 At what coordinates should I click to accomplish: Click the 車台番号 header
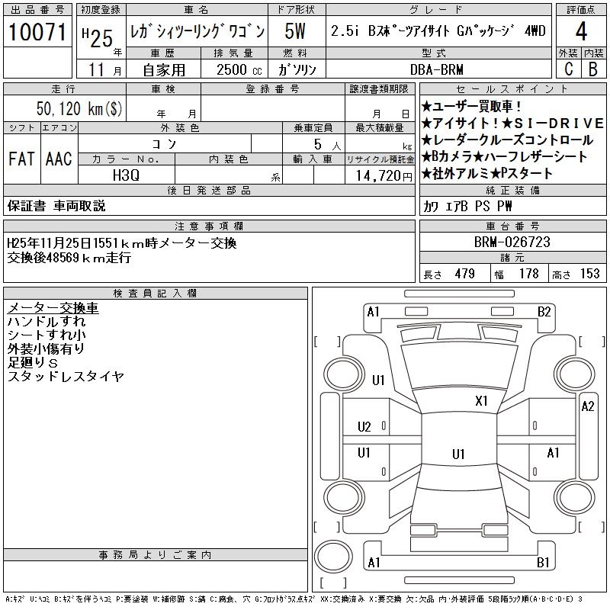512,226
